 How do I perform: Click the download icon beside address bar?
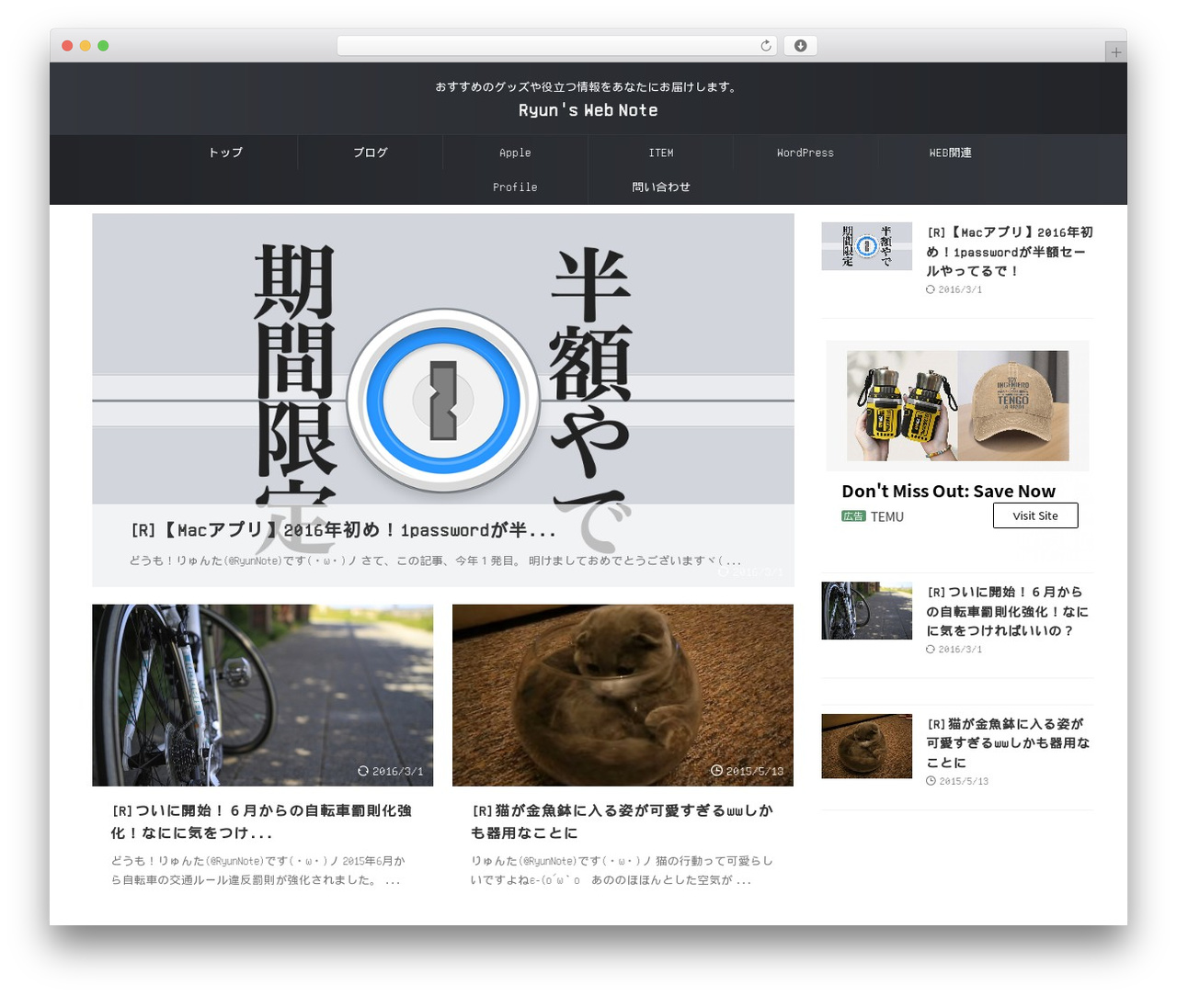[800, 46]
